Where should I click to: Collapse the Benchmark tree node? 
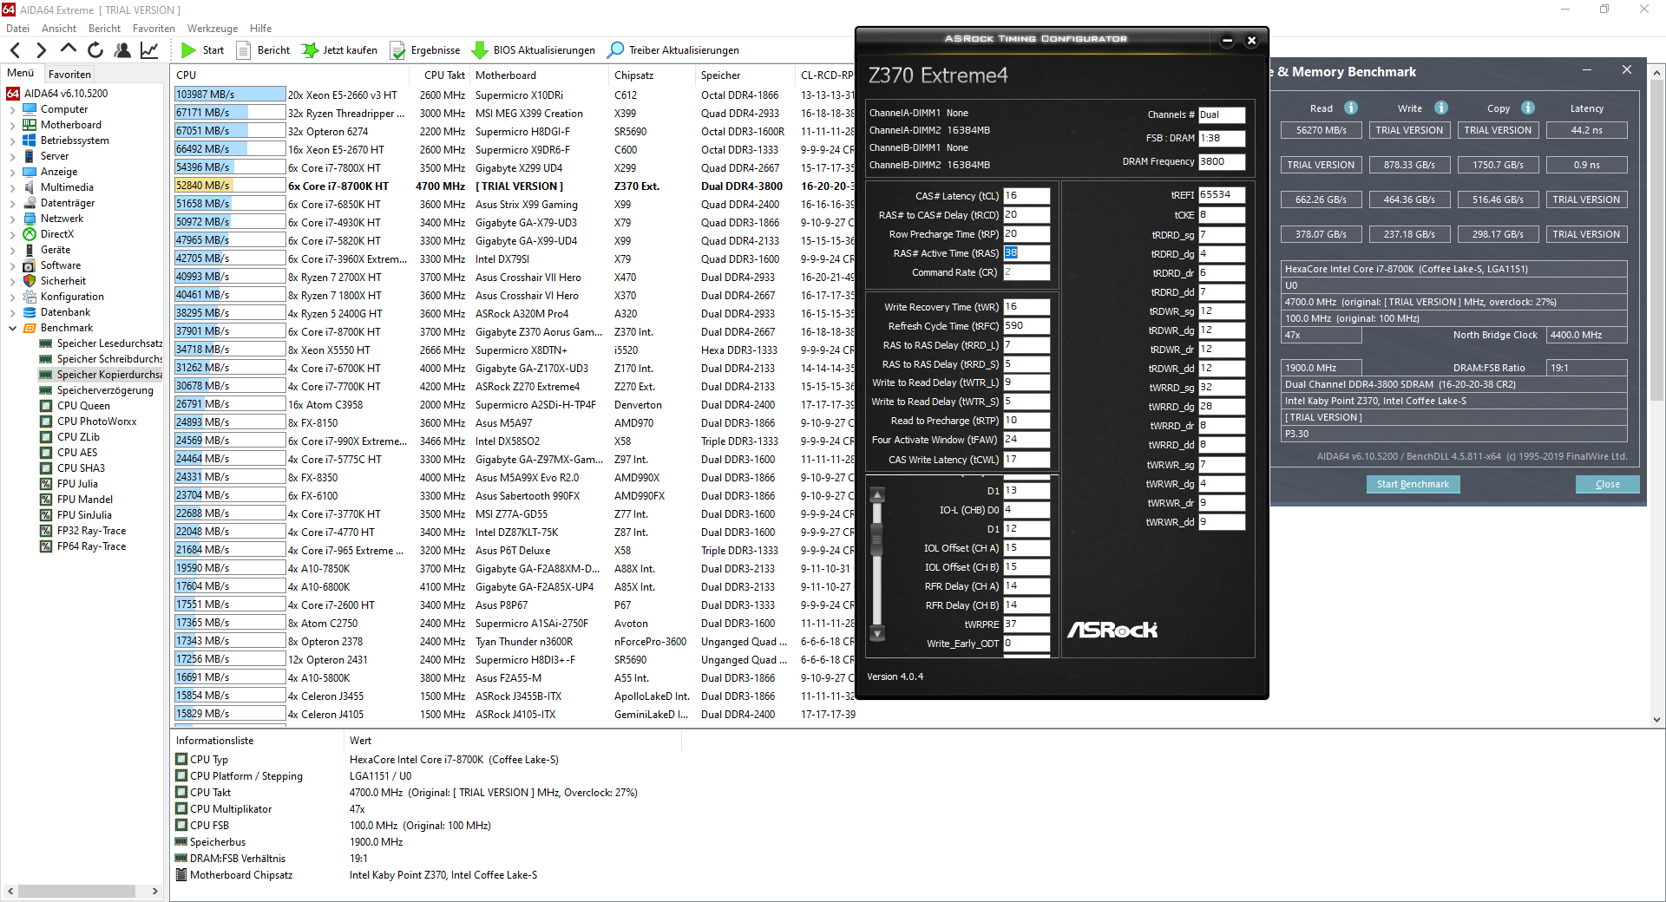click(12, 328)
